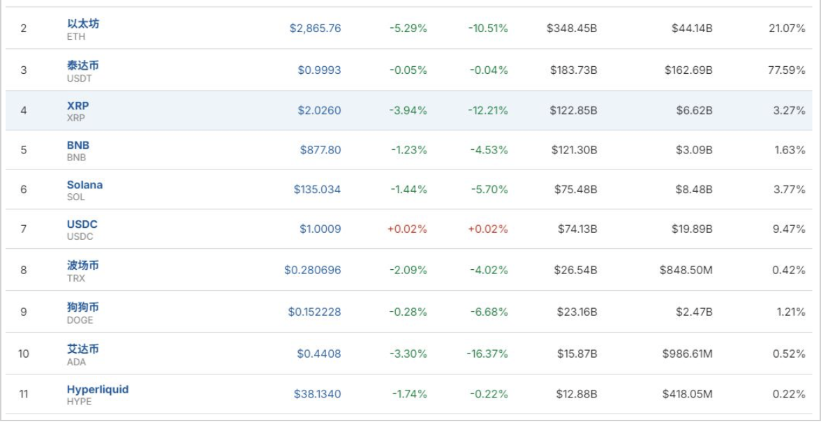Click the Hyperliquid price $38.1340

pos(318,394)
